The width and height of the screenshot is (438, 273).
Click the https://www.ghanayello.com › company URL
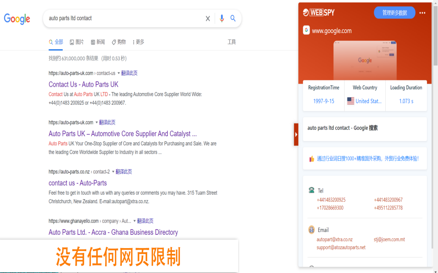click(x=90, y=221)
